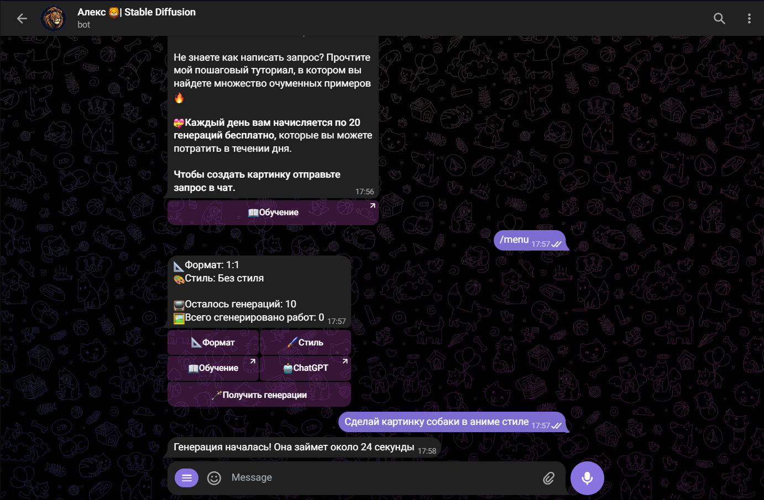The image size is (764, 500).
Task: Click the Стиль: Без стиля line
Action: pos(218,279)
